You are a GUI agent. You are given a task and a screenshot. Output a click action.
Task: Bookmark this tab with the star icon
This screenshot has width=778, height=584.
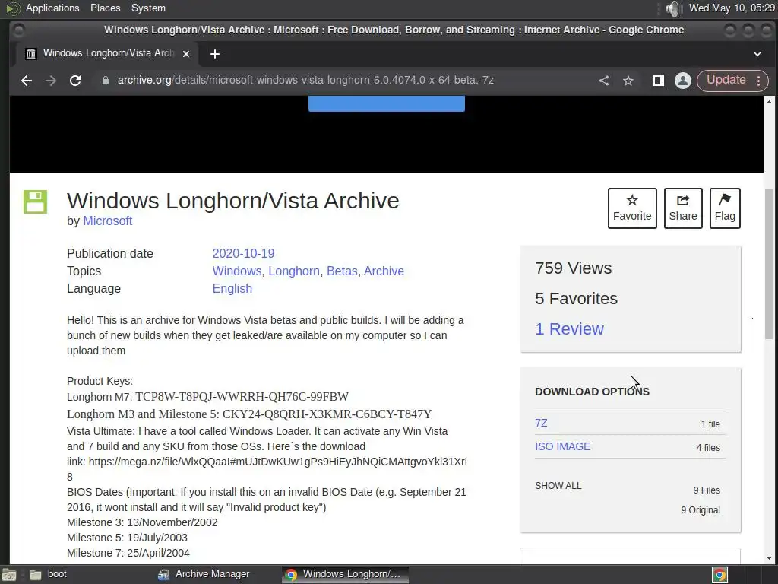[x=628, y=81]
